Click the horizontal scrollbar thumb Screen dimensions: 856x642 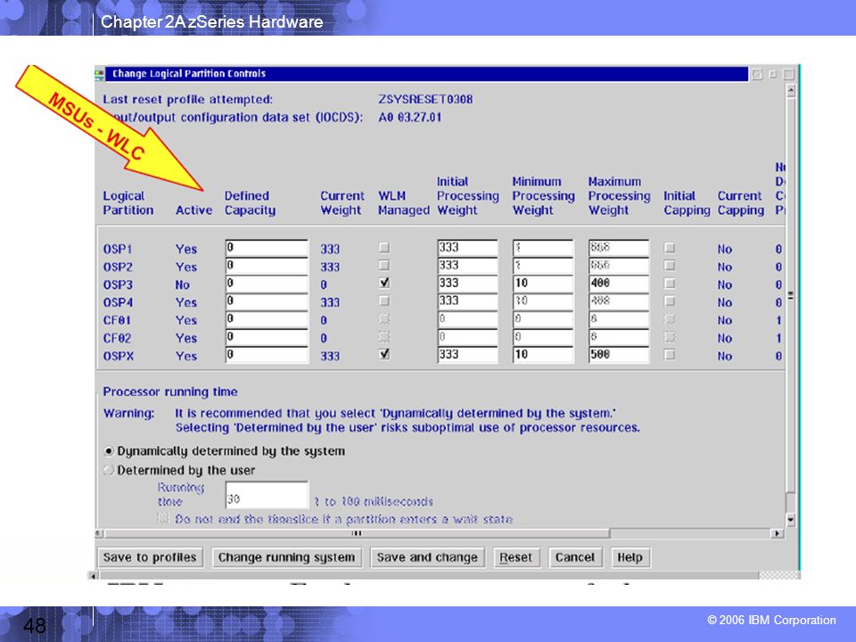click(357, 533)
